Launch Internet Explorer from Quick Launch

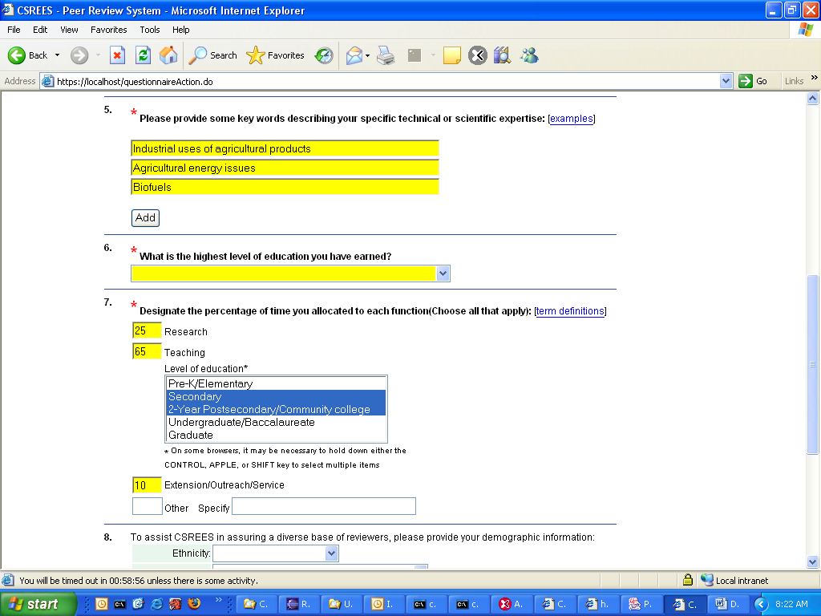(x=156, y=604)
